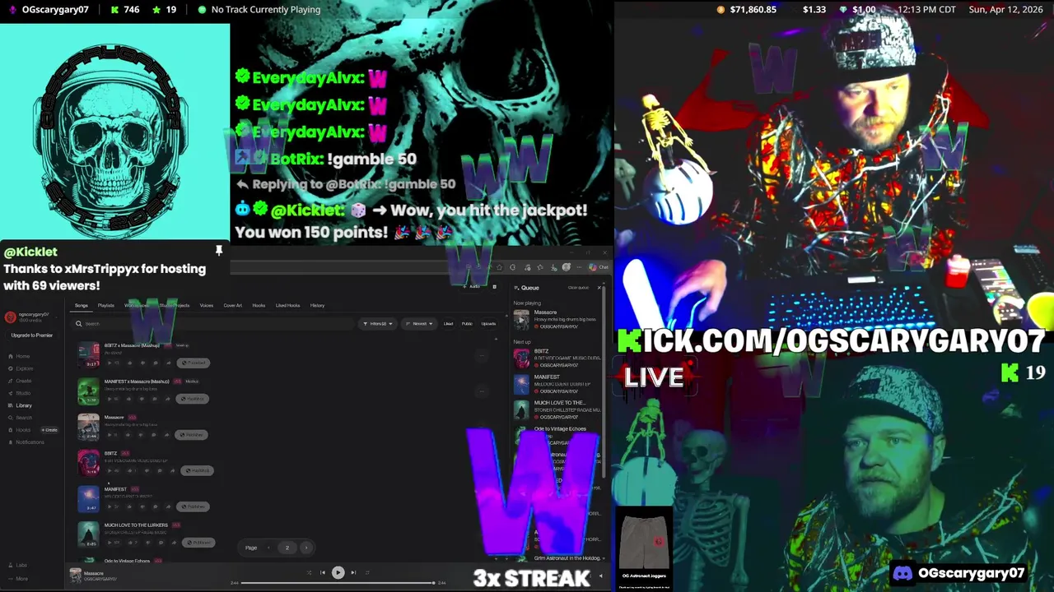Skip to the previous track in the player
The height and width of the screenshot is (592, 1054).
pos(323,572)
